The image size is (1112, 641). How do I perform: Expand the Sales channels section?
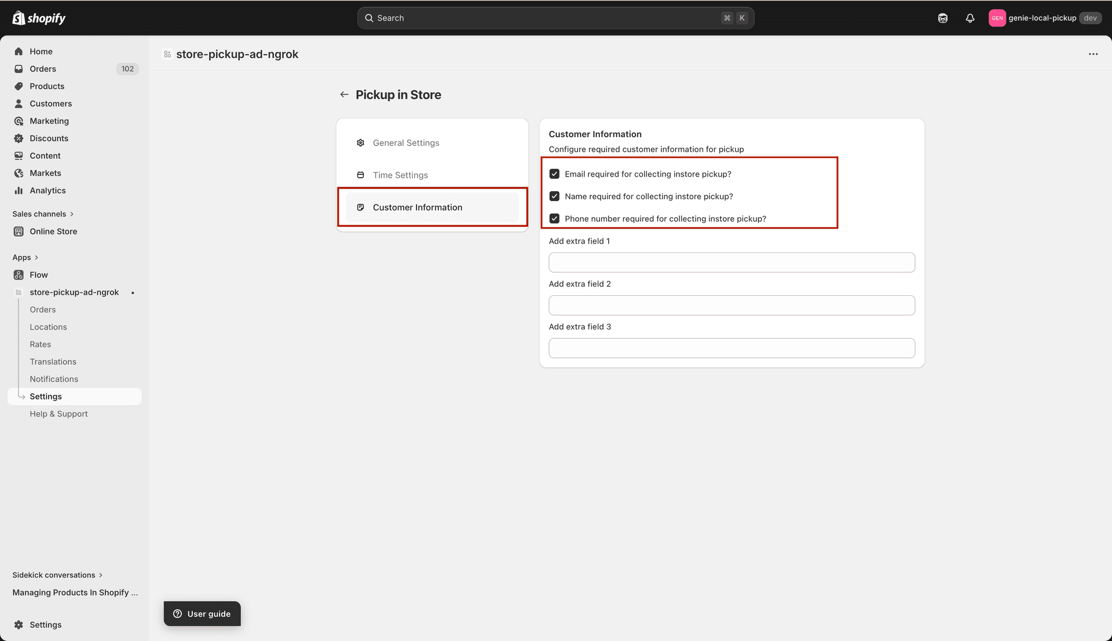[43, 214]
